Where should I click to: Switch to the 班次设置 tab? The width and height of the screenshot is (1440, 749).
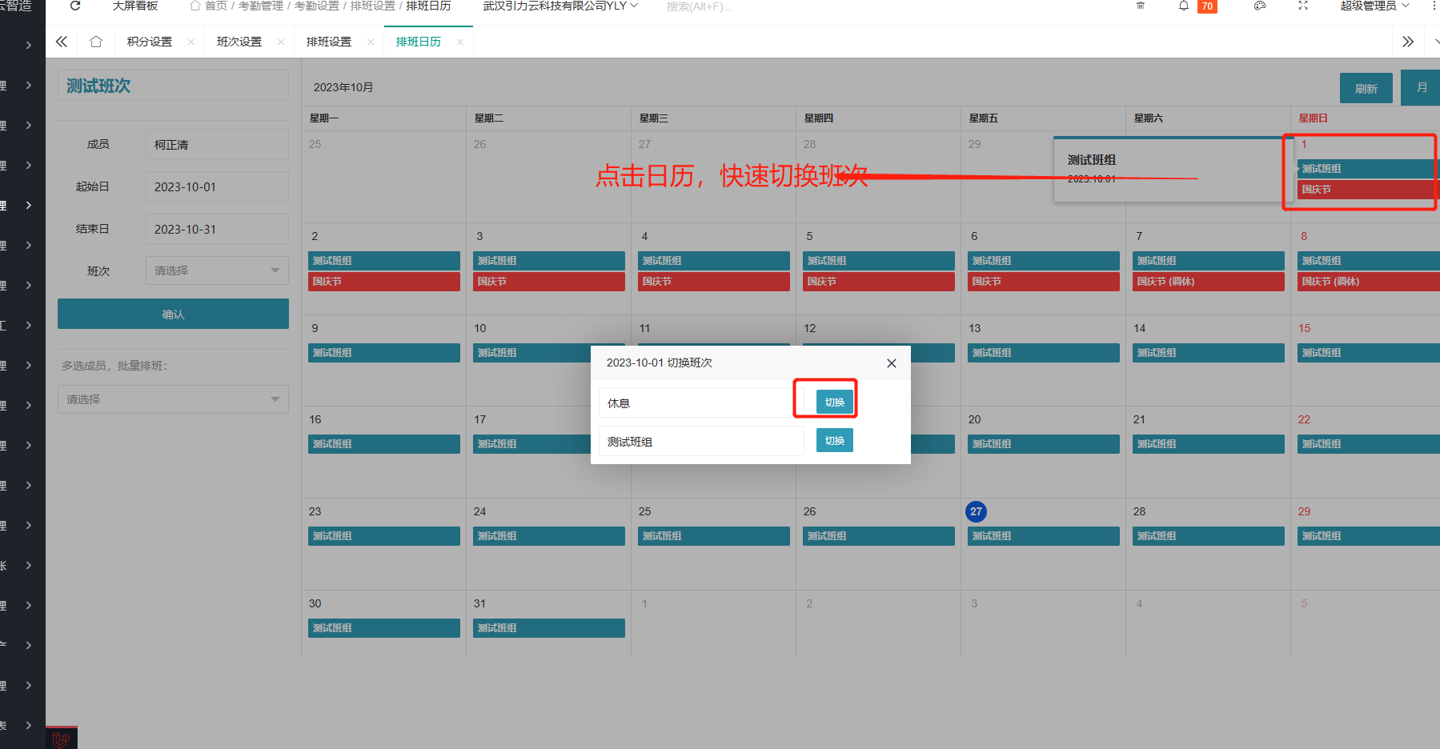pos(239,42)
